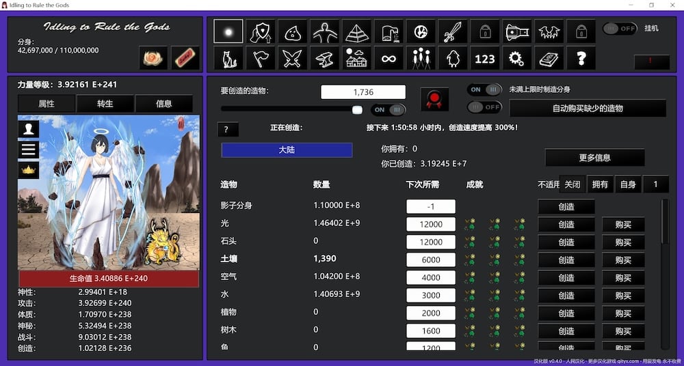Image resolution: width=684 pixels, height=366 pixels.
Task: Open the question mark help icon
Action: pos(581,58)
